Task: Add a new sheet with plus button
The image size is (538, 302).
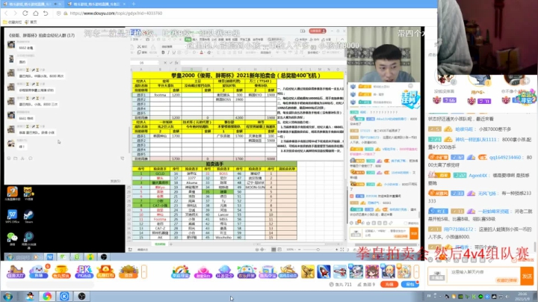Action: coord(171,244)
